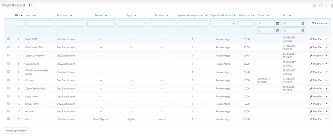Viewport: 333px width, 136px height.
Task: Click the promo group cell
Action: (x=162, y=119)
